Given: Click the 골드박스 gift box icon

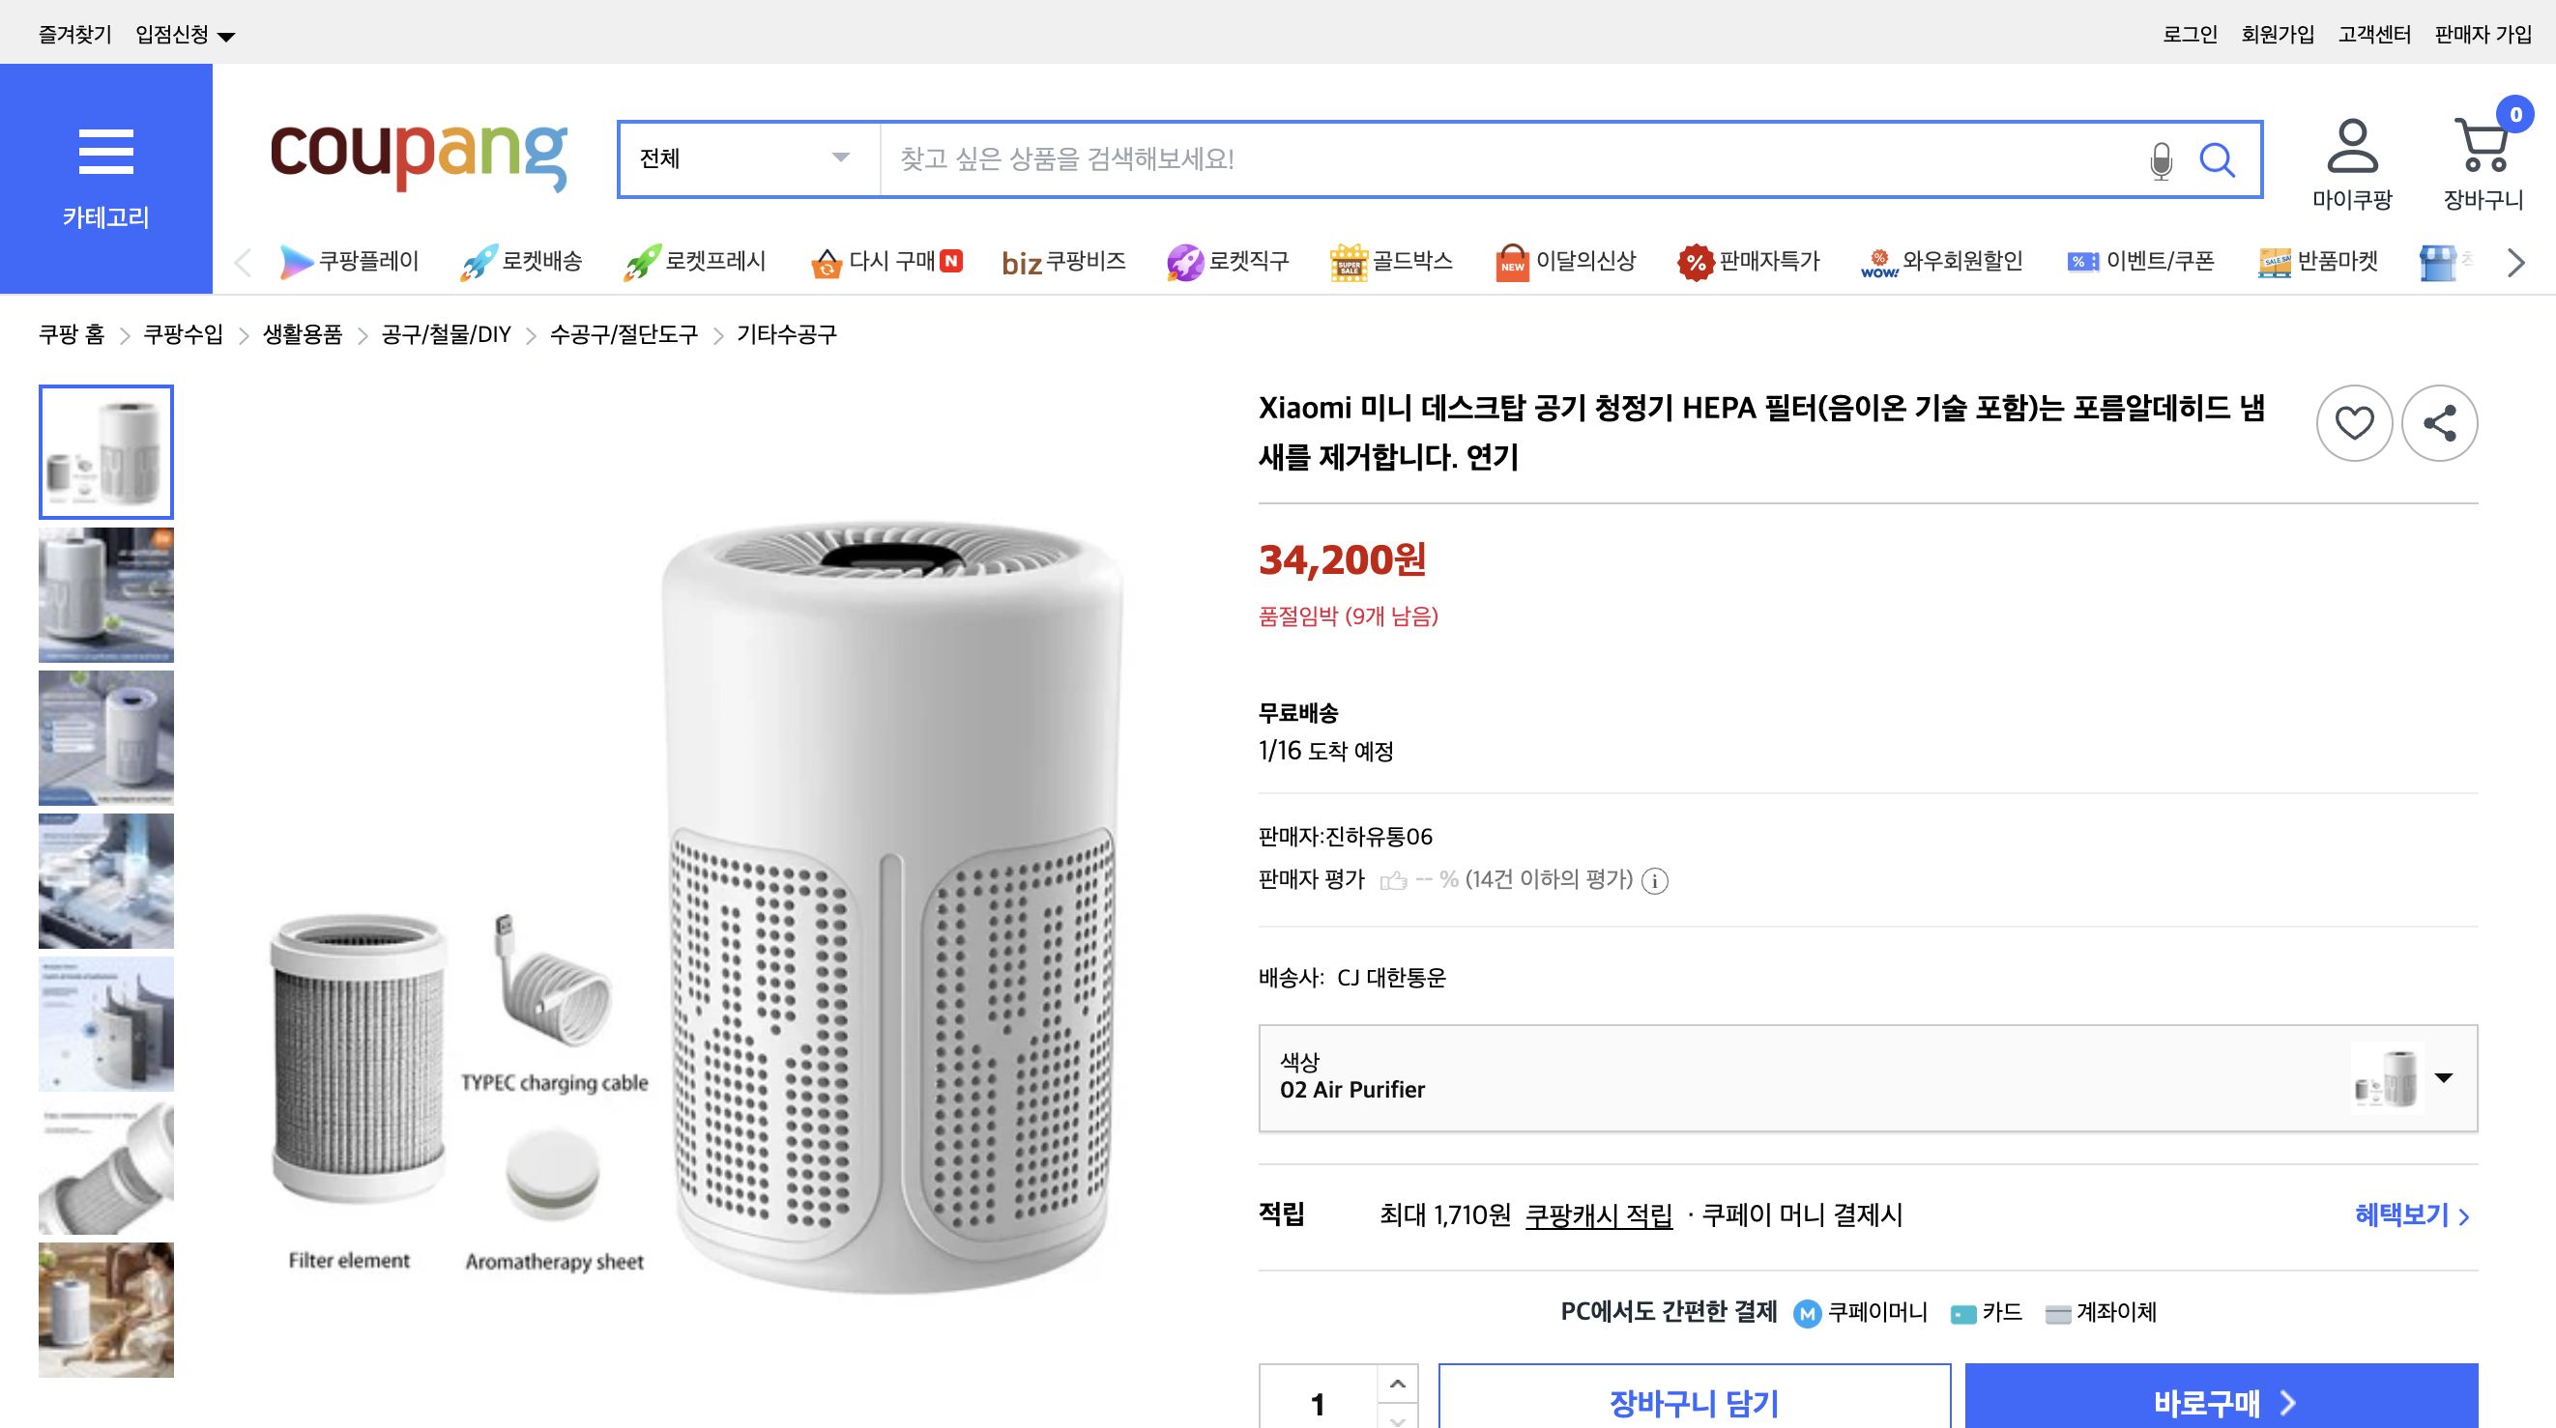Looking at the screenshot, I should click(x=1348, y=261).
